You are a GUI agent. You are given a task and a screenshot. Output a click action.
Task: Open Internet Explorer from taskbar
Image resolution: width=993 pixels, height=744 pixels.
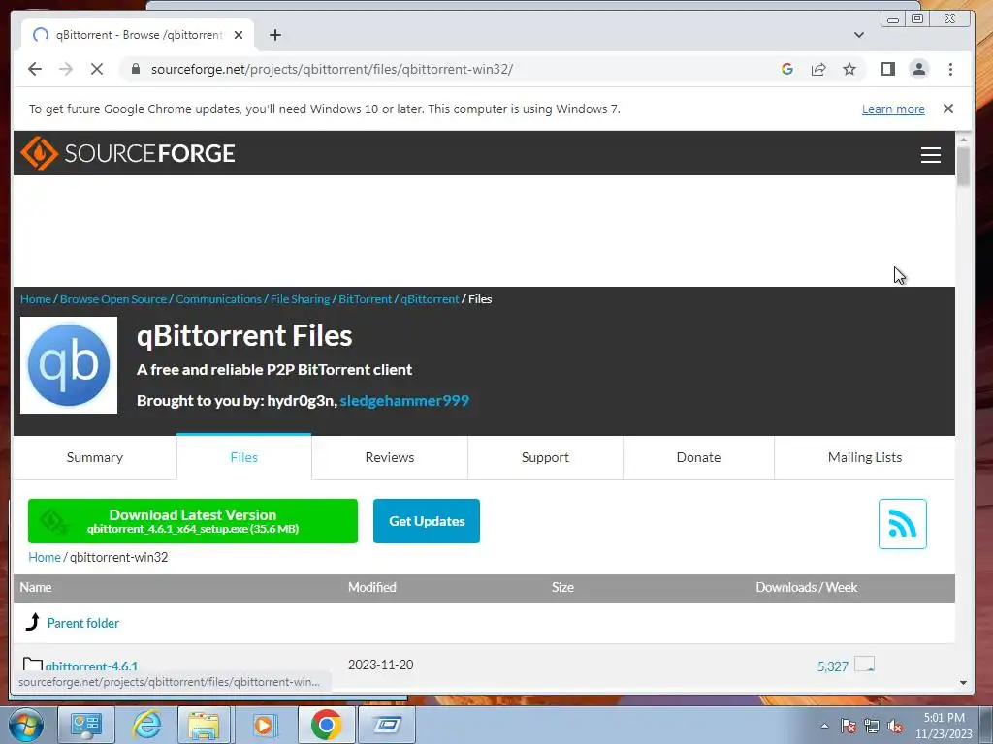coord(147,725)
